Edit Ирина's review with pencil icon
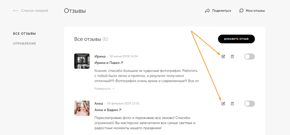 coord(223,57)
